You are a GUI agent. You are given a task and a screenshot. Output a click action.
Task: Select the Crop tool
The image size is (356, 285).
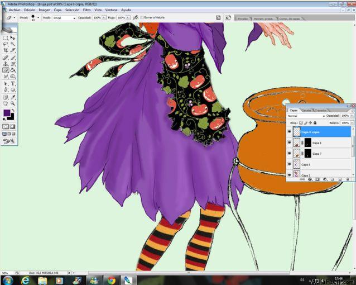tap(6, 50)
